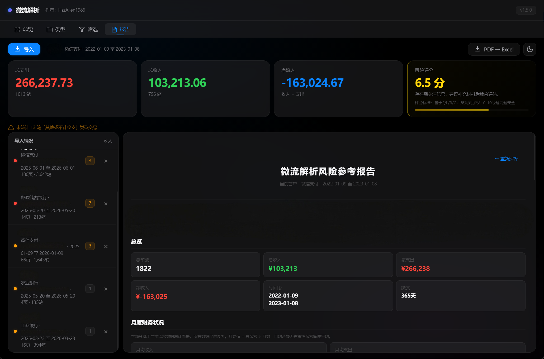The width and height of the screenshot is (544, 359).
Task: Click the 时间段 2022-01-09 tile
Action: pos(328,296)
